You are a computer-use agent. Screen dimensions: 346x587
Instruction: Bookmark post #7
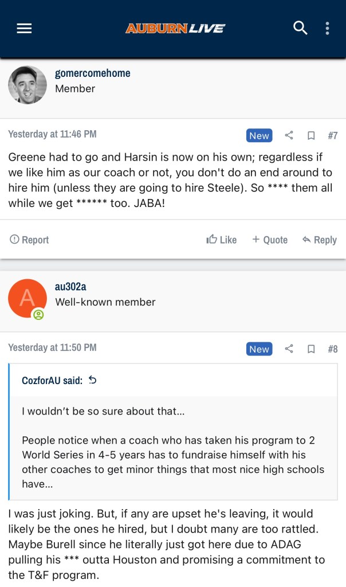[311, 135]
